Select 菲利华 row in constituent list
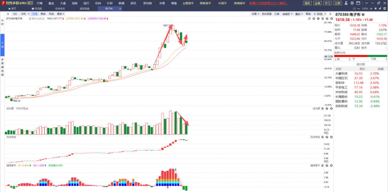This screenshot has height=192, width=388. [x=361, y=83]
